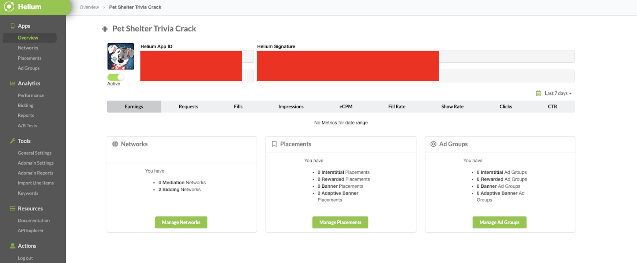Viewport: 637px width, 263px height.
Task: Open Bidding under Analytics
Action: click(x=25, y=105)
